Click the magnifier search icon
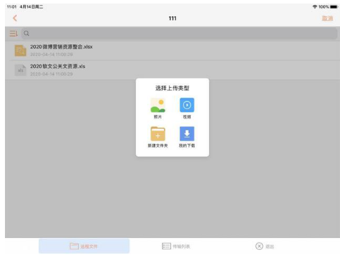340x271 pixels. (27, 34)
